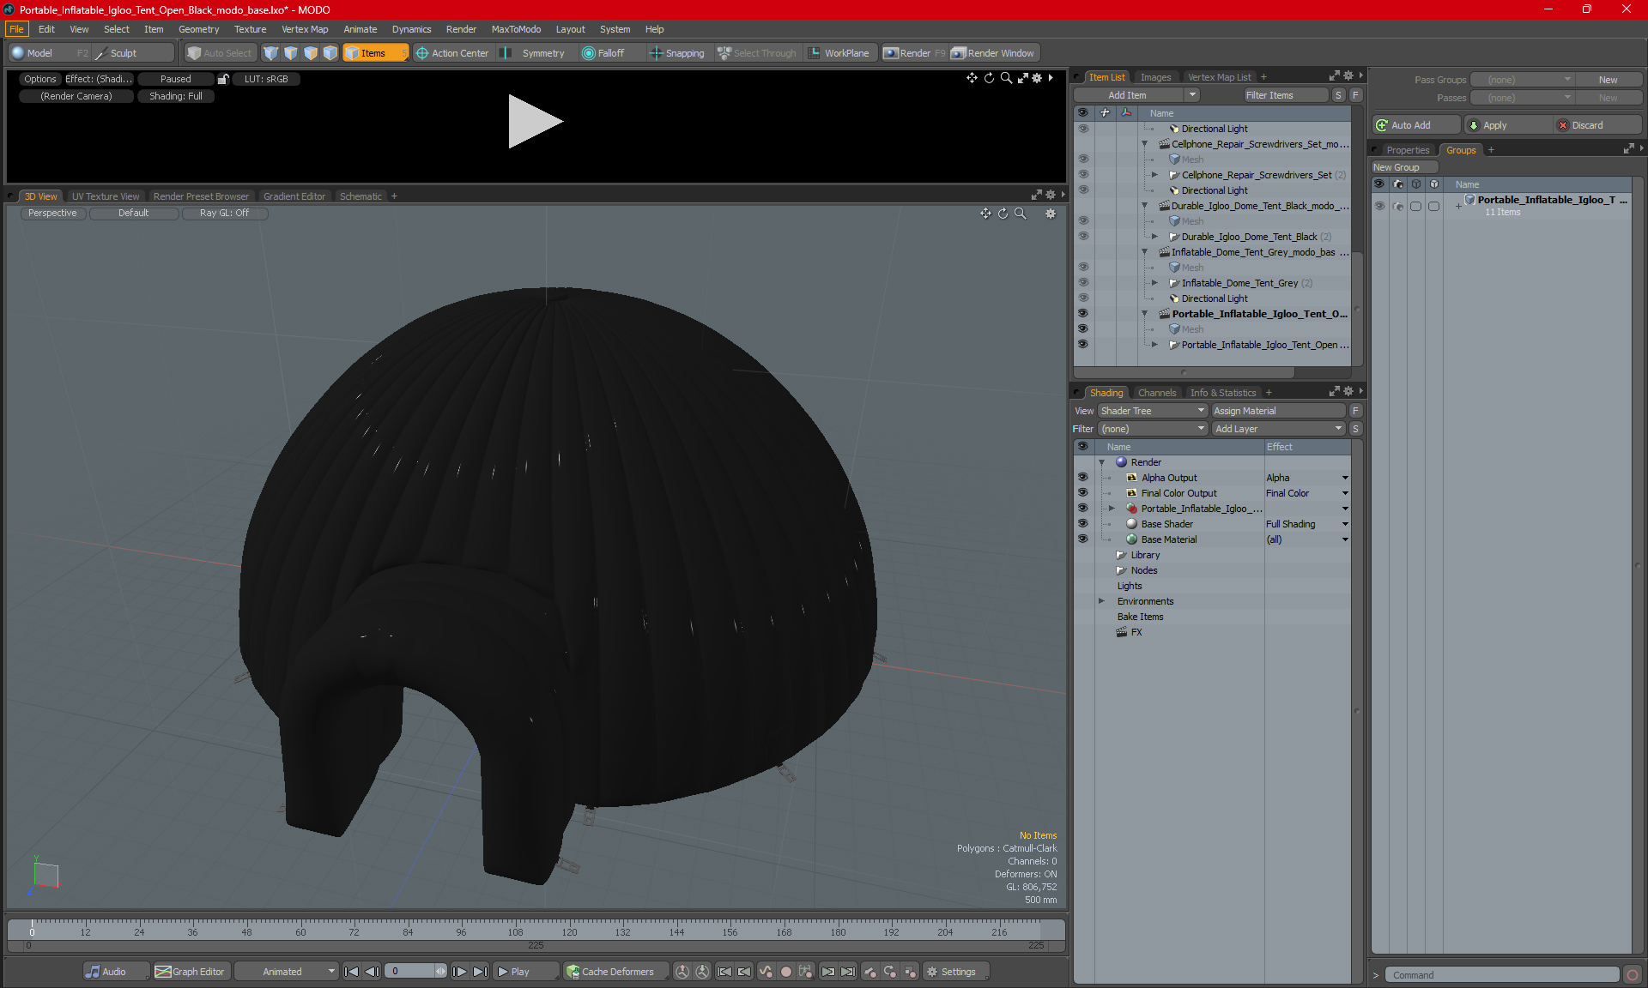This screenshot has width=1648, height=988.
Task: Click rotate view icon in 3D viewport
Action: 1003,214
